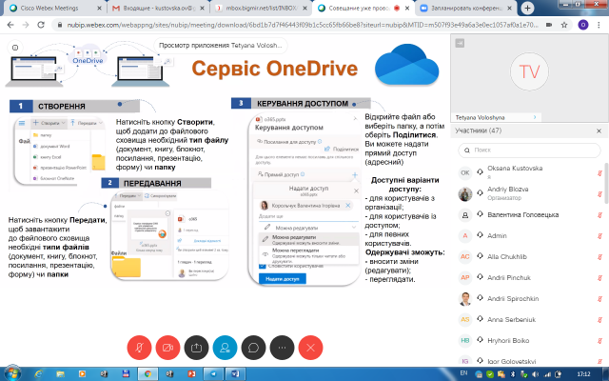Click Andrii Pinchuk muted mic icon
The height and width of the screenshot is (381, 609).
click(599, 278)
